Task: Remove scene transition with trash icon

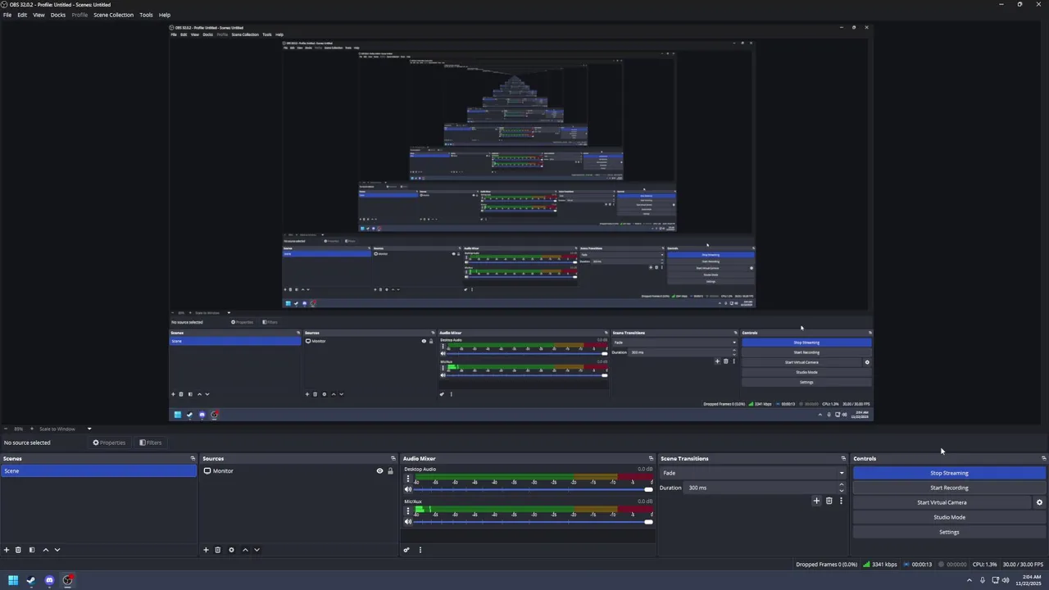Action: [x=829, y=501]
